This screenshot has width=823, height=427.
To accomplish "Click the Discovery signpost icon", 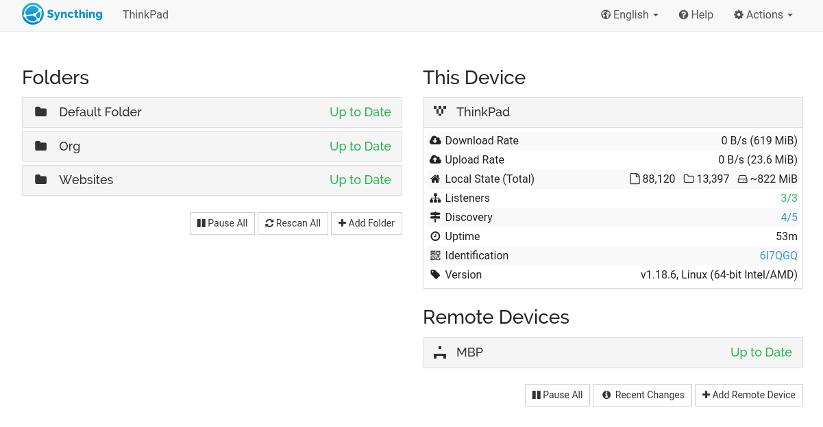I will (x=435, y=218).
